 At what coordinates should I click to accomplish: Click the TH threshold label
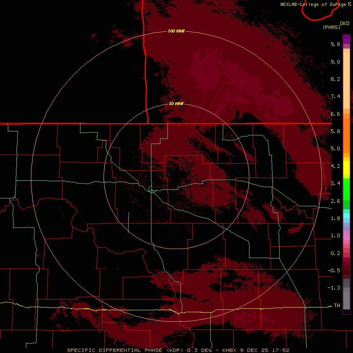pyautogui.click(x=337, y=306)
